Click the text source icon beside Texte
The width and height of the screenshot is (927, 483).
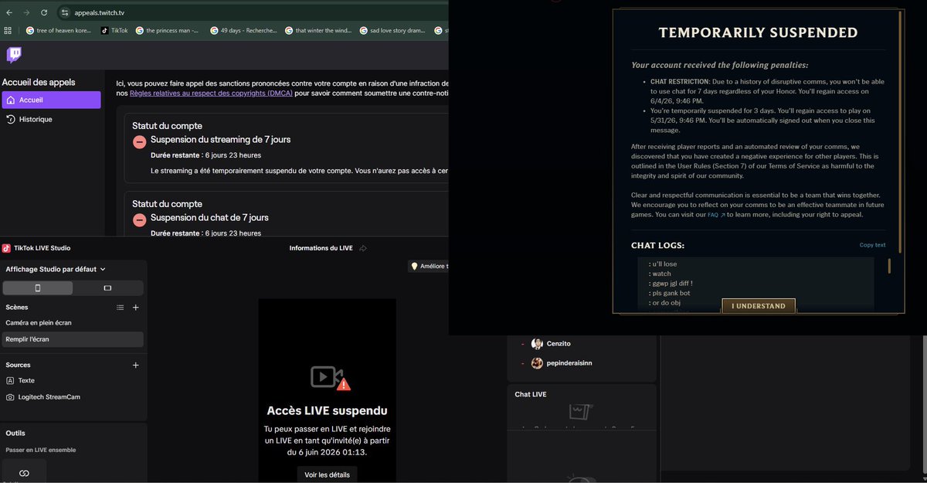[10, 380]
